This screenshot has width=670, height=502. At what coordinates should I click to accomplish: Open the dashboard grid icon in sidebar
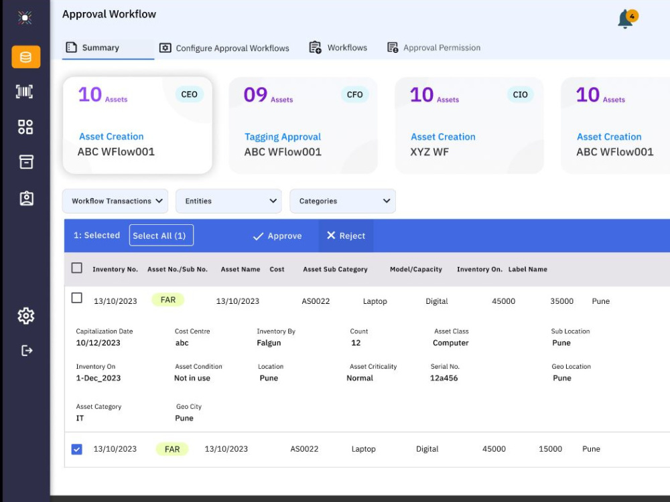[25, 127]
